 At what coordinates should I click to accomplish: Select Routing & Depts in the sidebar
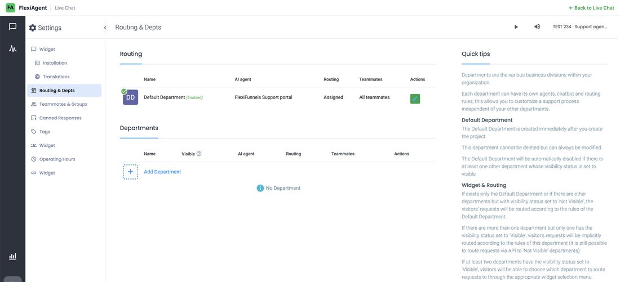64,91
